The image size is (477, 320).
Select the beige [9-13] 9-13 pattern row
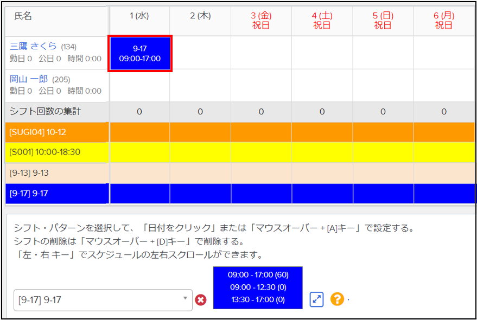click(57, 173)
